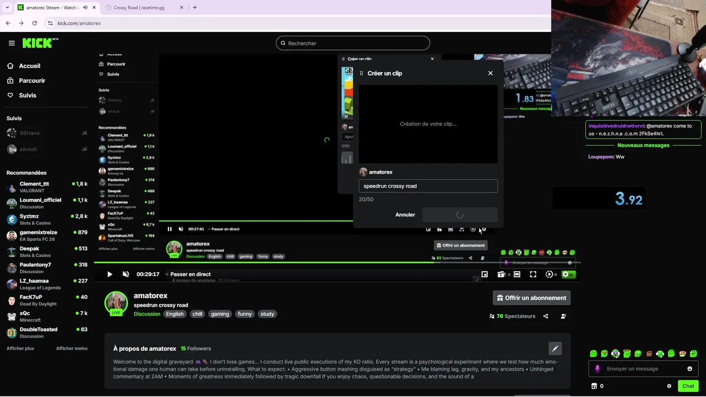The image size is (706, 397).
Task: Open the shop icon showing 0
Action: point(594,386)
